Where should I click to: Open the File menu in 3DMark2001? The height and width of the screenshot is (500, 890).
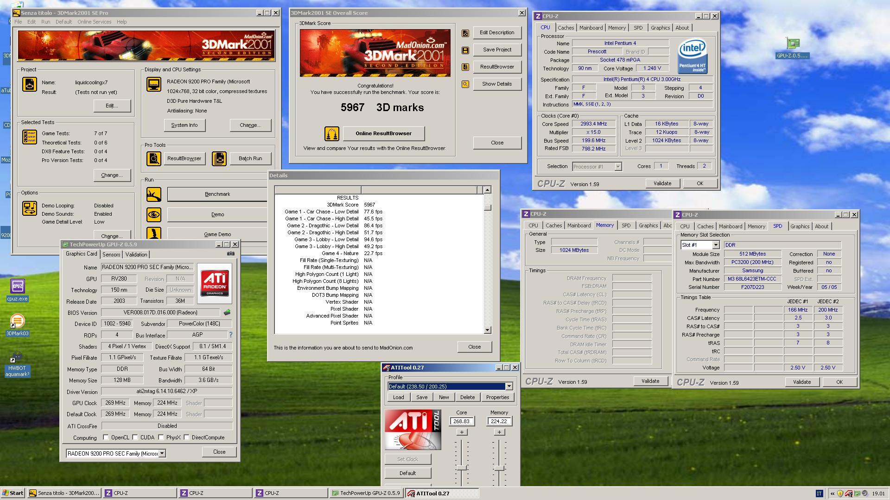(18, 22)
